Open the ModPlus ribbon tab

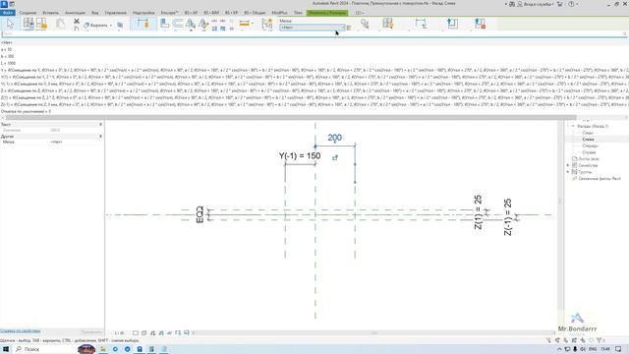279,13
